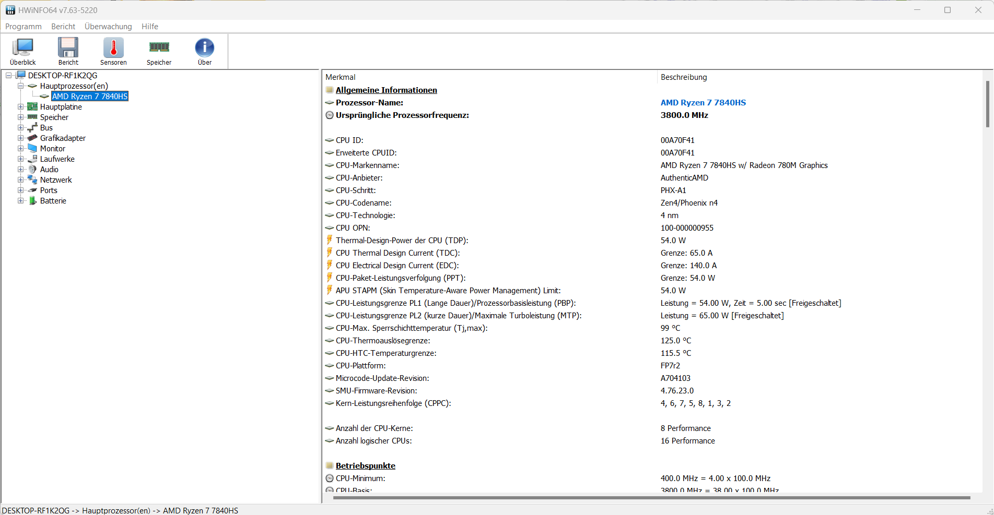Click the CPU OPN value 100-000000955
The height and width of the screenshot is (515, 994).
point(687,227)
